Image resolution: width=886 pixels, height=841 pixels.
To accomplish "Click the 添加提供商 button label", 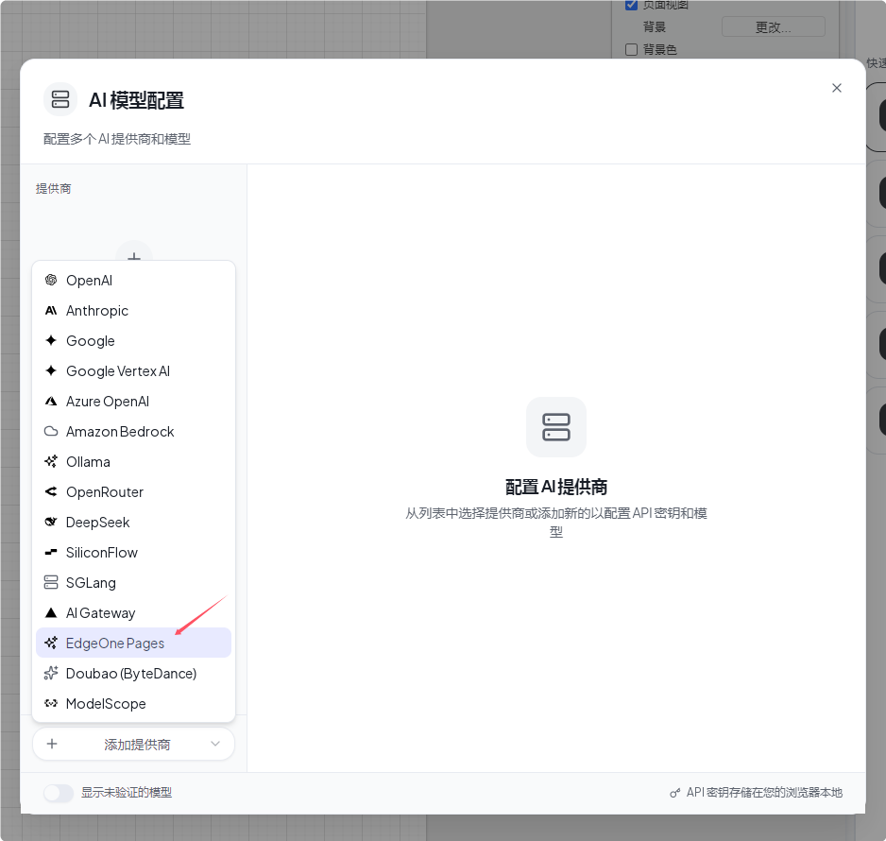I will [137, 745].
